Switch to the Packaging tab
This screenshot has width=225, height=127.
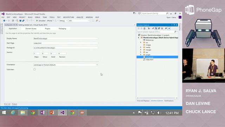click(x=62, y=29)
